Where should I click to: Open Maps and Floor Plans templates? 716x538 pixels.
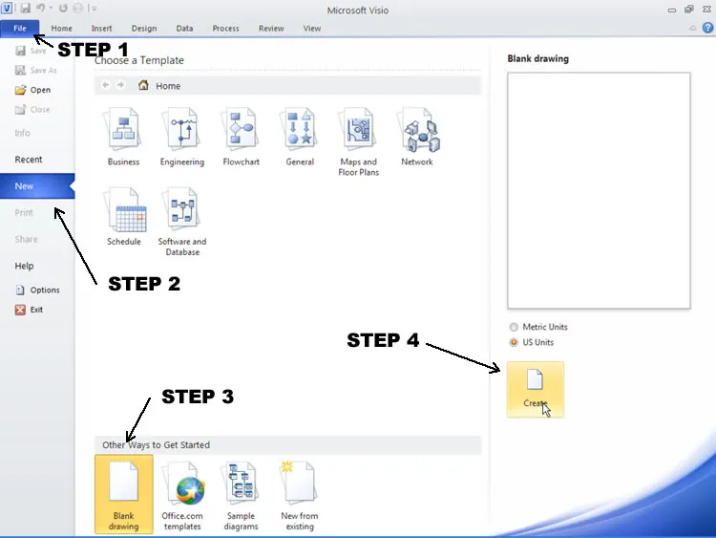pos(358,141)
